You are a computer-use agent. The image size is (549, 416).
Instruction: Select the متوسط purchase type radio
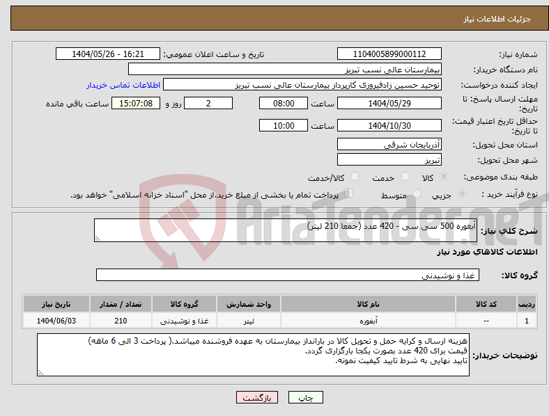coord(417,193)
